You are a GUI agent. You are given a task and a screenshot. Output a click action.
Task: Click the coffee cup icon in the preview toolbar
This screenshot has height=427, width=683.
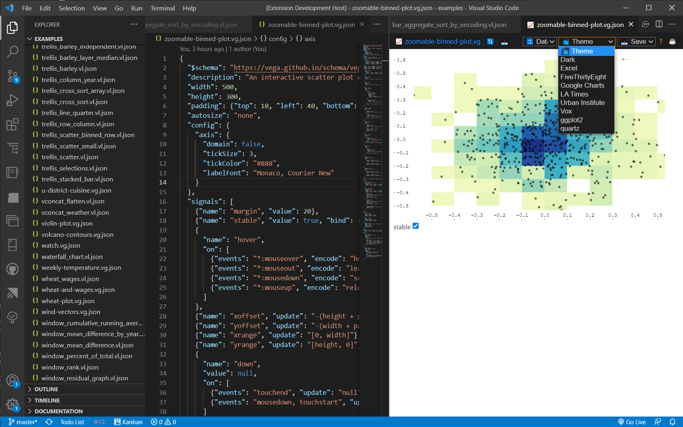coord(673,41)
